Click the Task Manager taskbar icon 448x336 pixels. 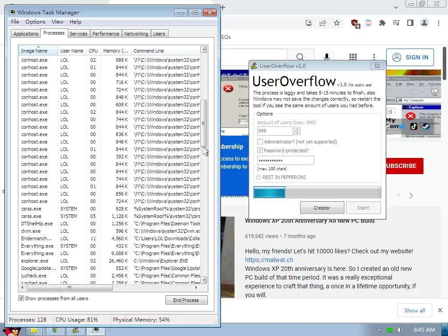[x=96, y=331]
